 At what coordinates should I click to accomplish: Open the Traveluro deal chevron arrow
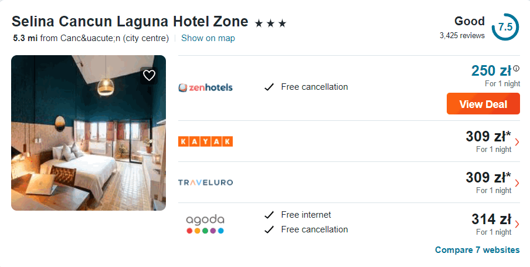(x=517, y=182)
